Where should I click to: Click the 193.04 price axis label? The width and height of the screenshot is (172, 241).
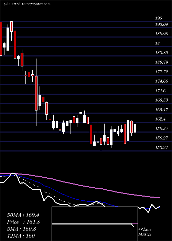tap(162, 24)
